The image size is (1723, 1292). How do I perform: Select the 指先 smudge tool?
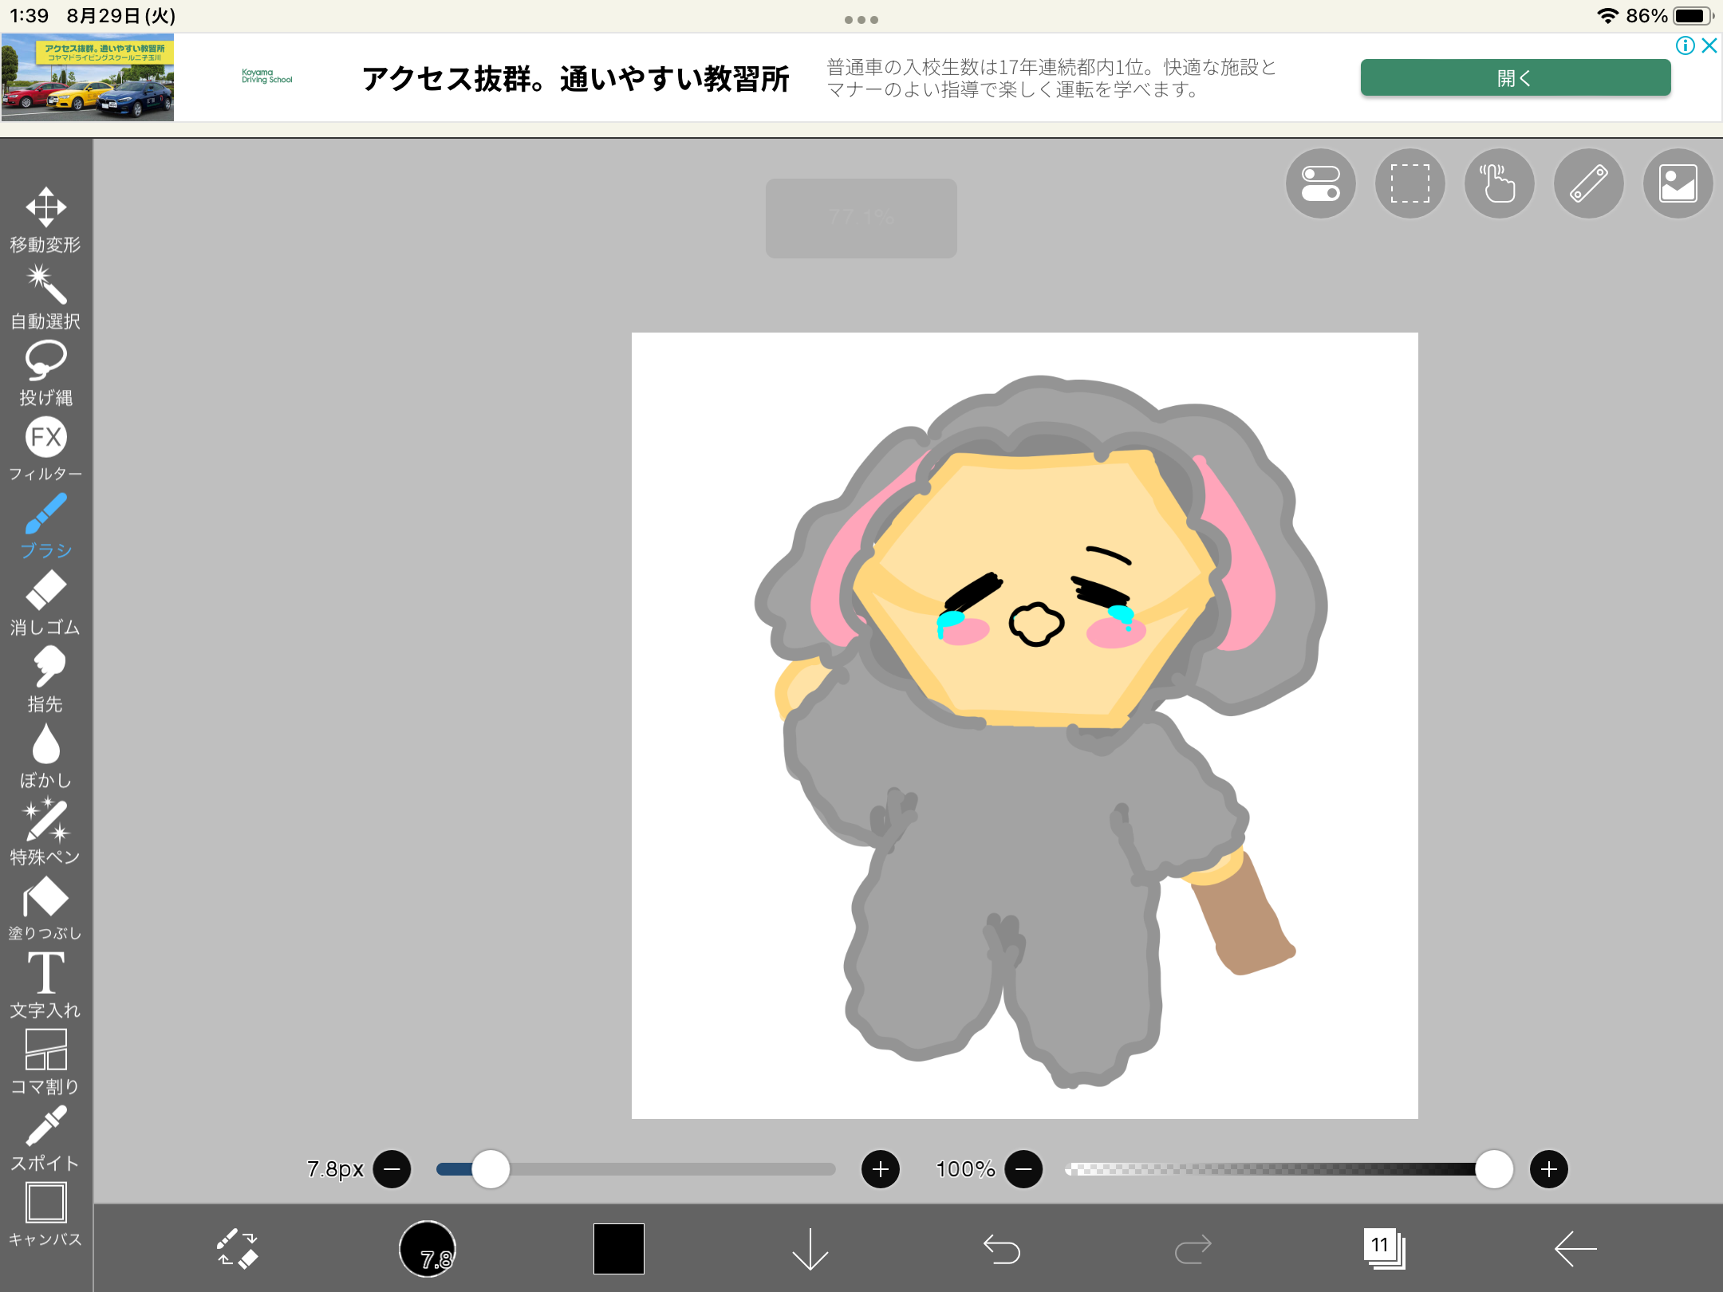point(45,679)
